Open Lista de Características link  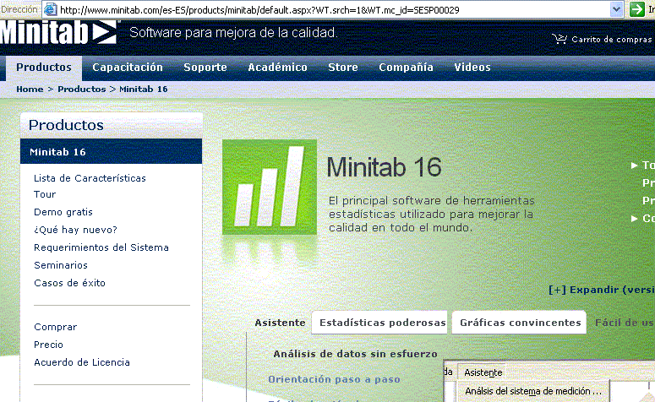(90, 178)
